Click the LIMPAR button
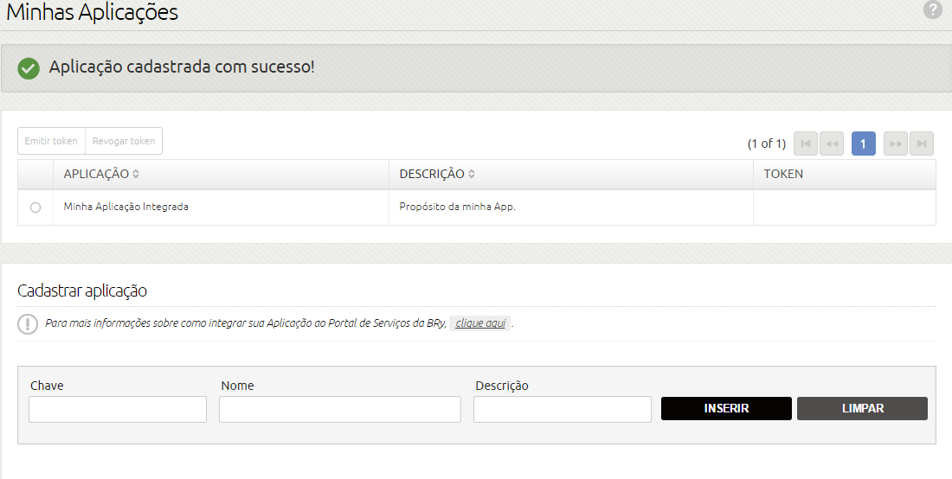Viewport: 952px width, 479px height. pos(862,409)
